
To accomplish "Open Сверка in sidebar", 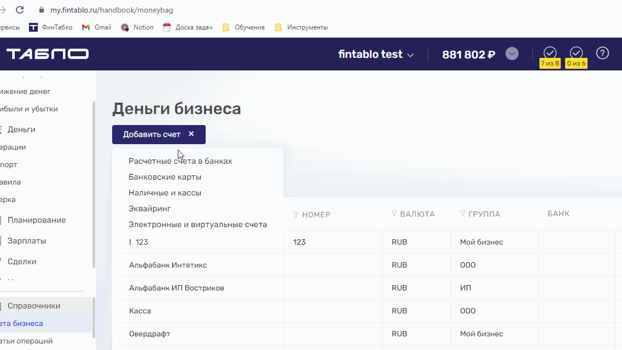I will [x=8, y=199].
